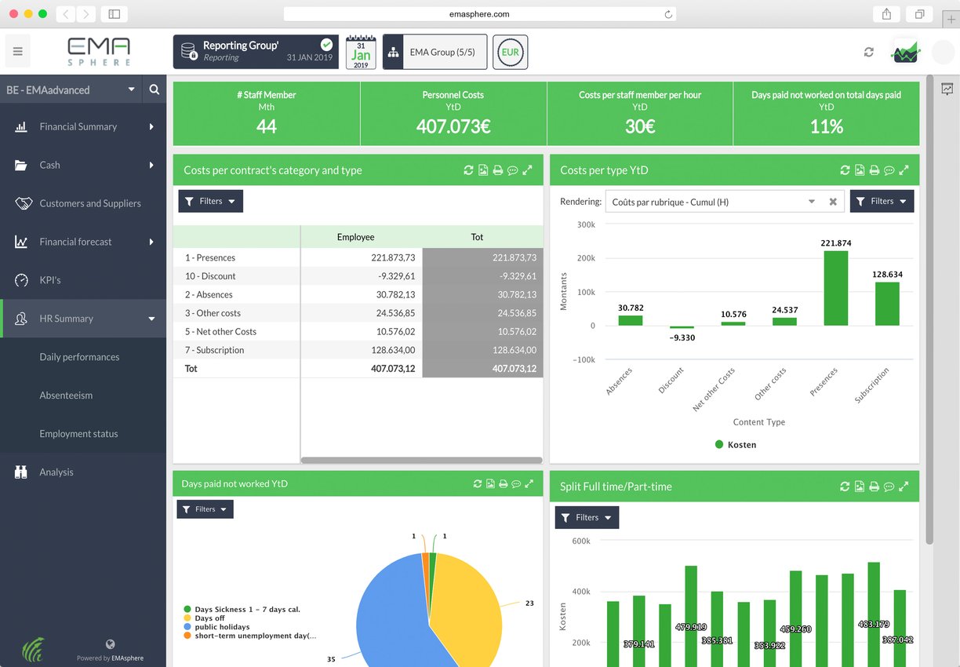
Task: Open the Rendering dropdown Coûts par rubrique
Action: coord(722,202)
